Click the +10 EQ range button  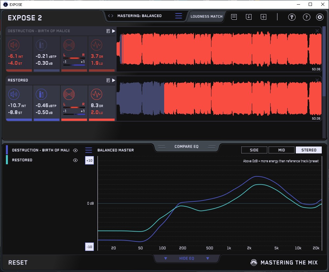[89, 160]
